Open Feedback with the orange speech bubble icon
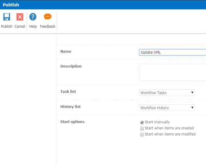The image size is (206, 165). coord(48,17)
